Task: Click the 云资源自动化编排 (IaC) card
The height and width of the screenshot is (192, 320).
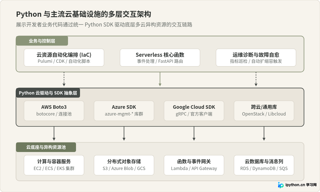Action: point(64,57)
